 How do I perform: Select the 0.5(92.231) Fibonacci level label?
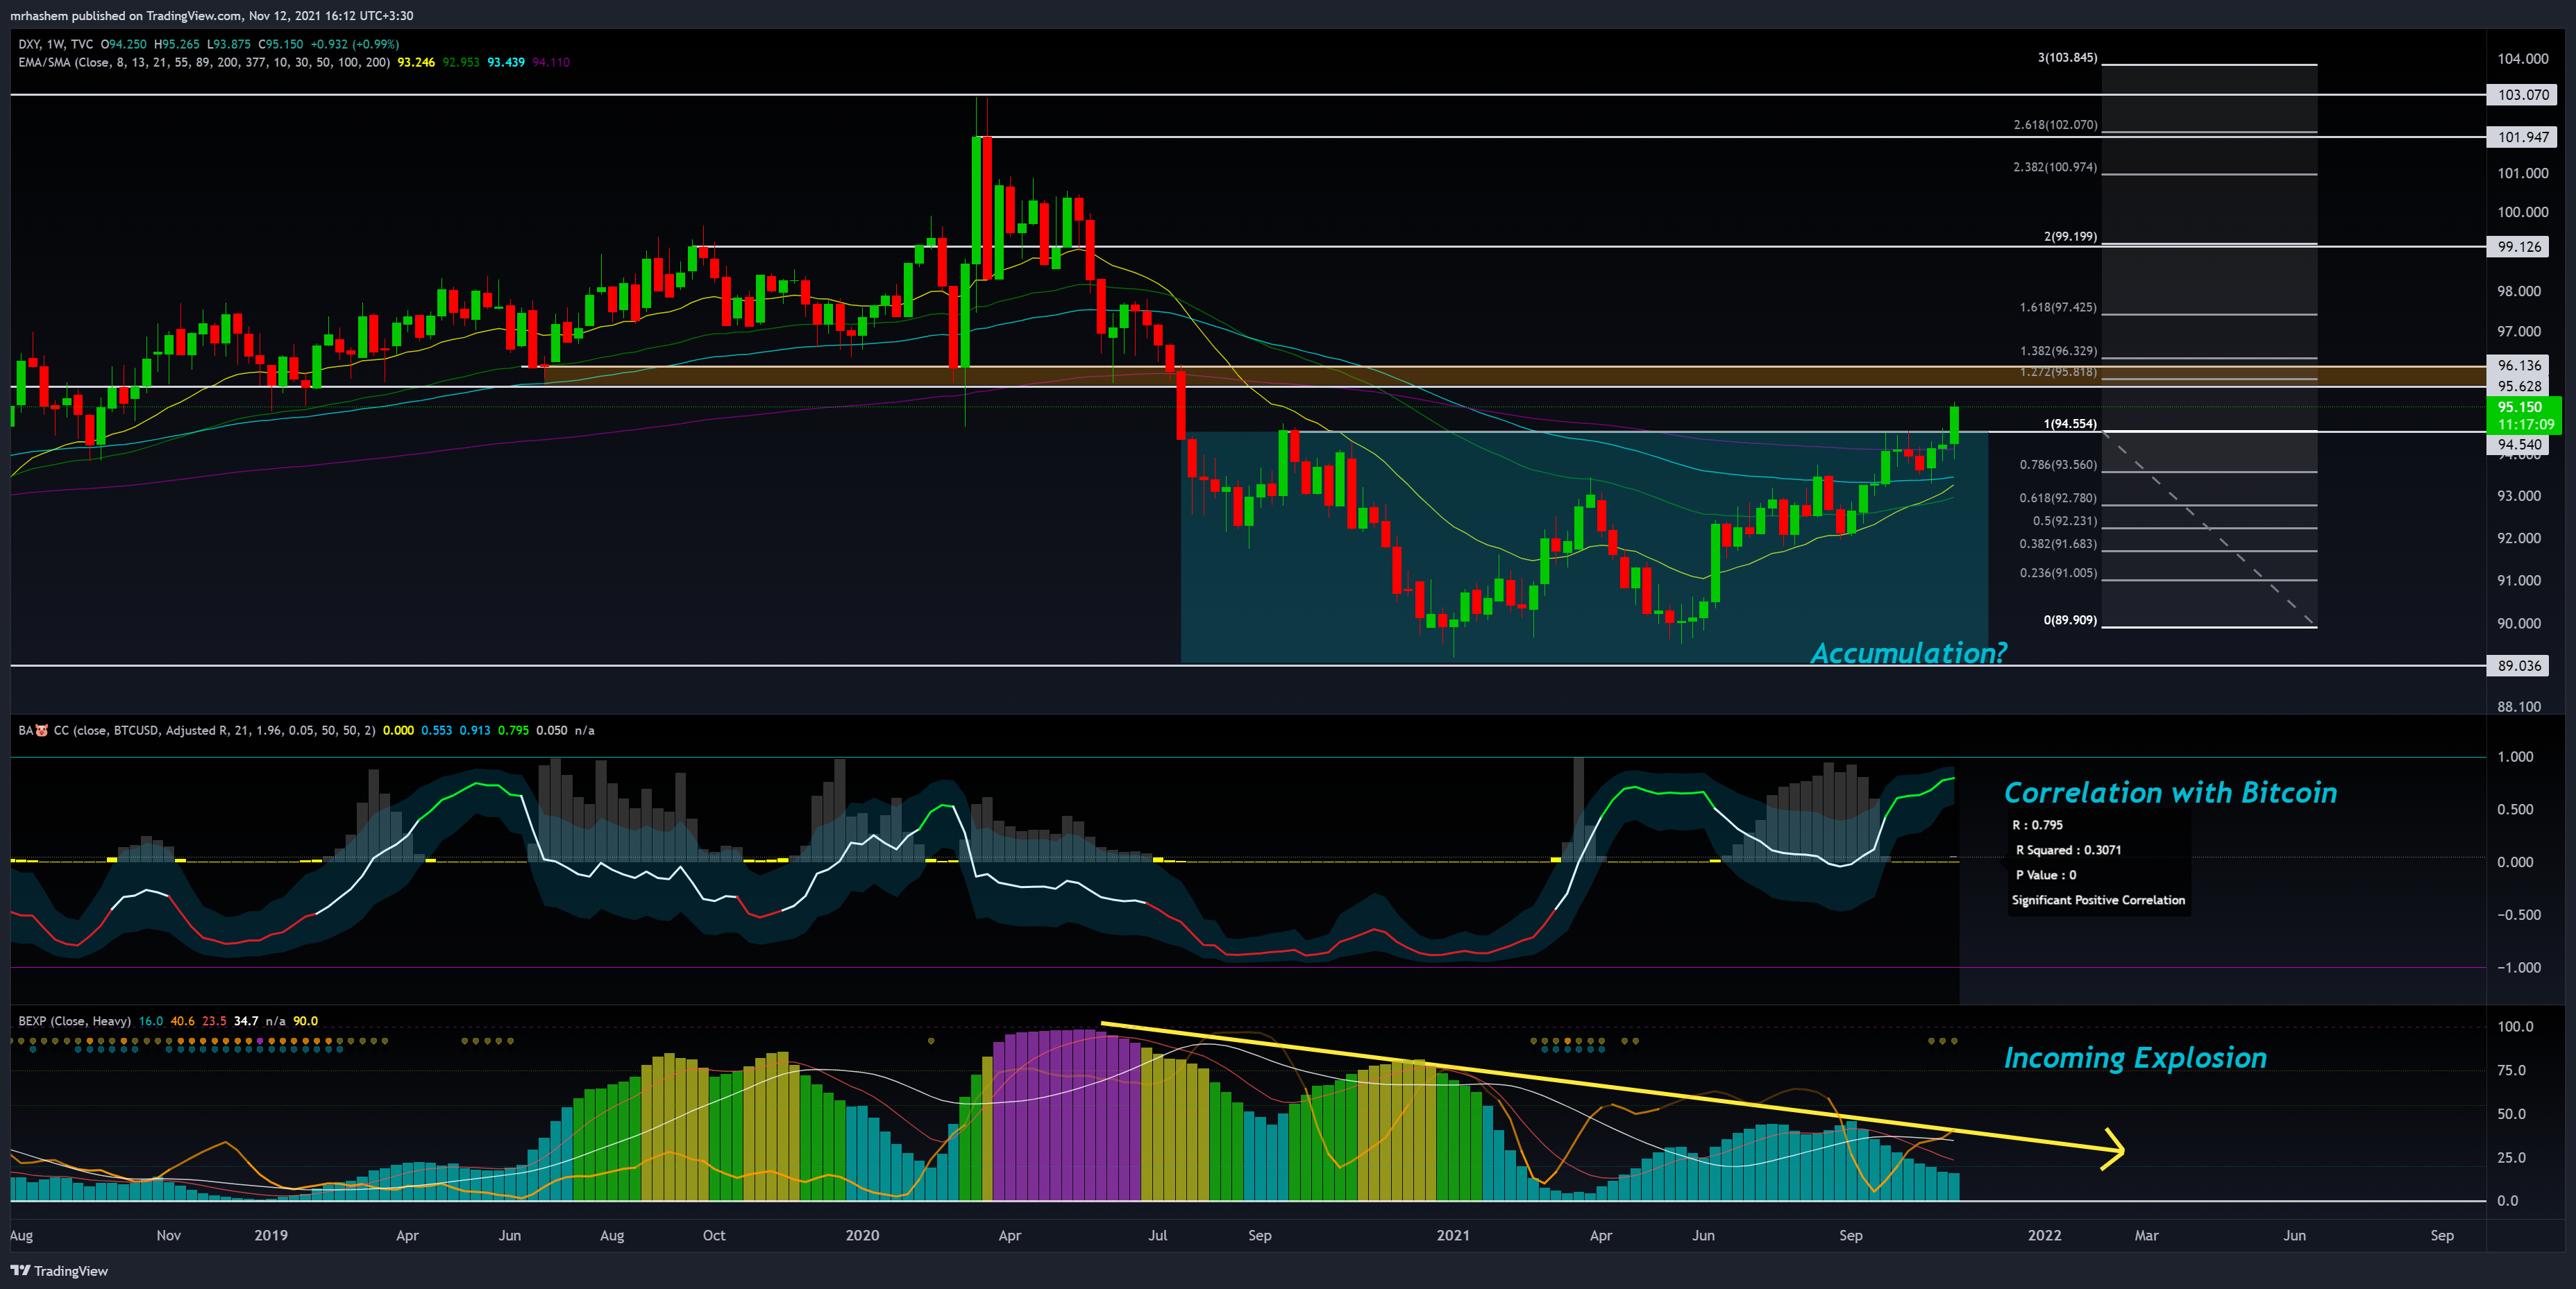2065,520
